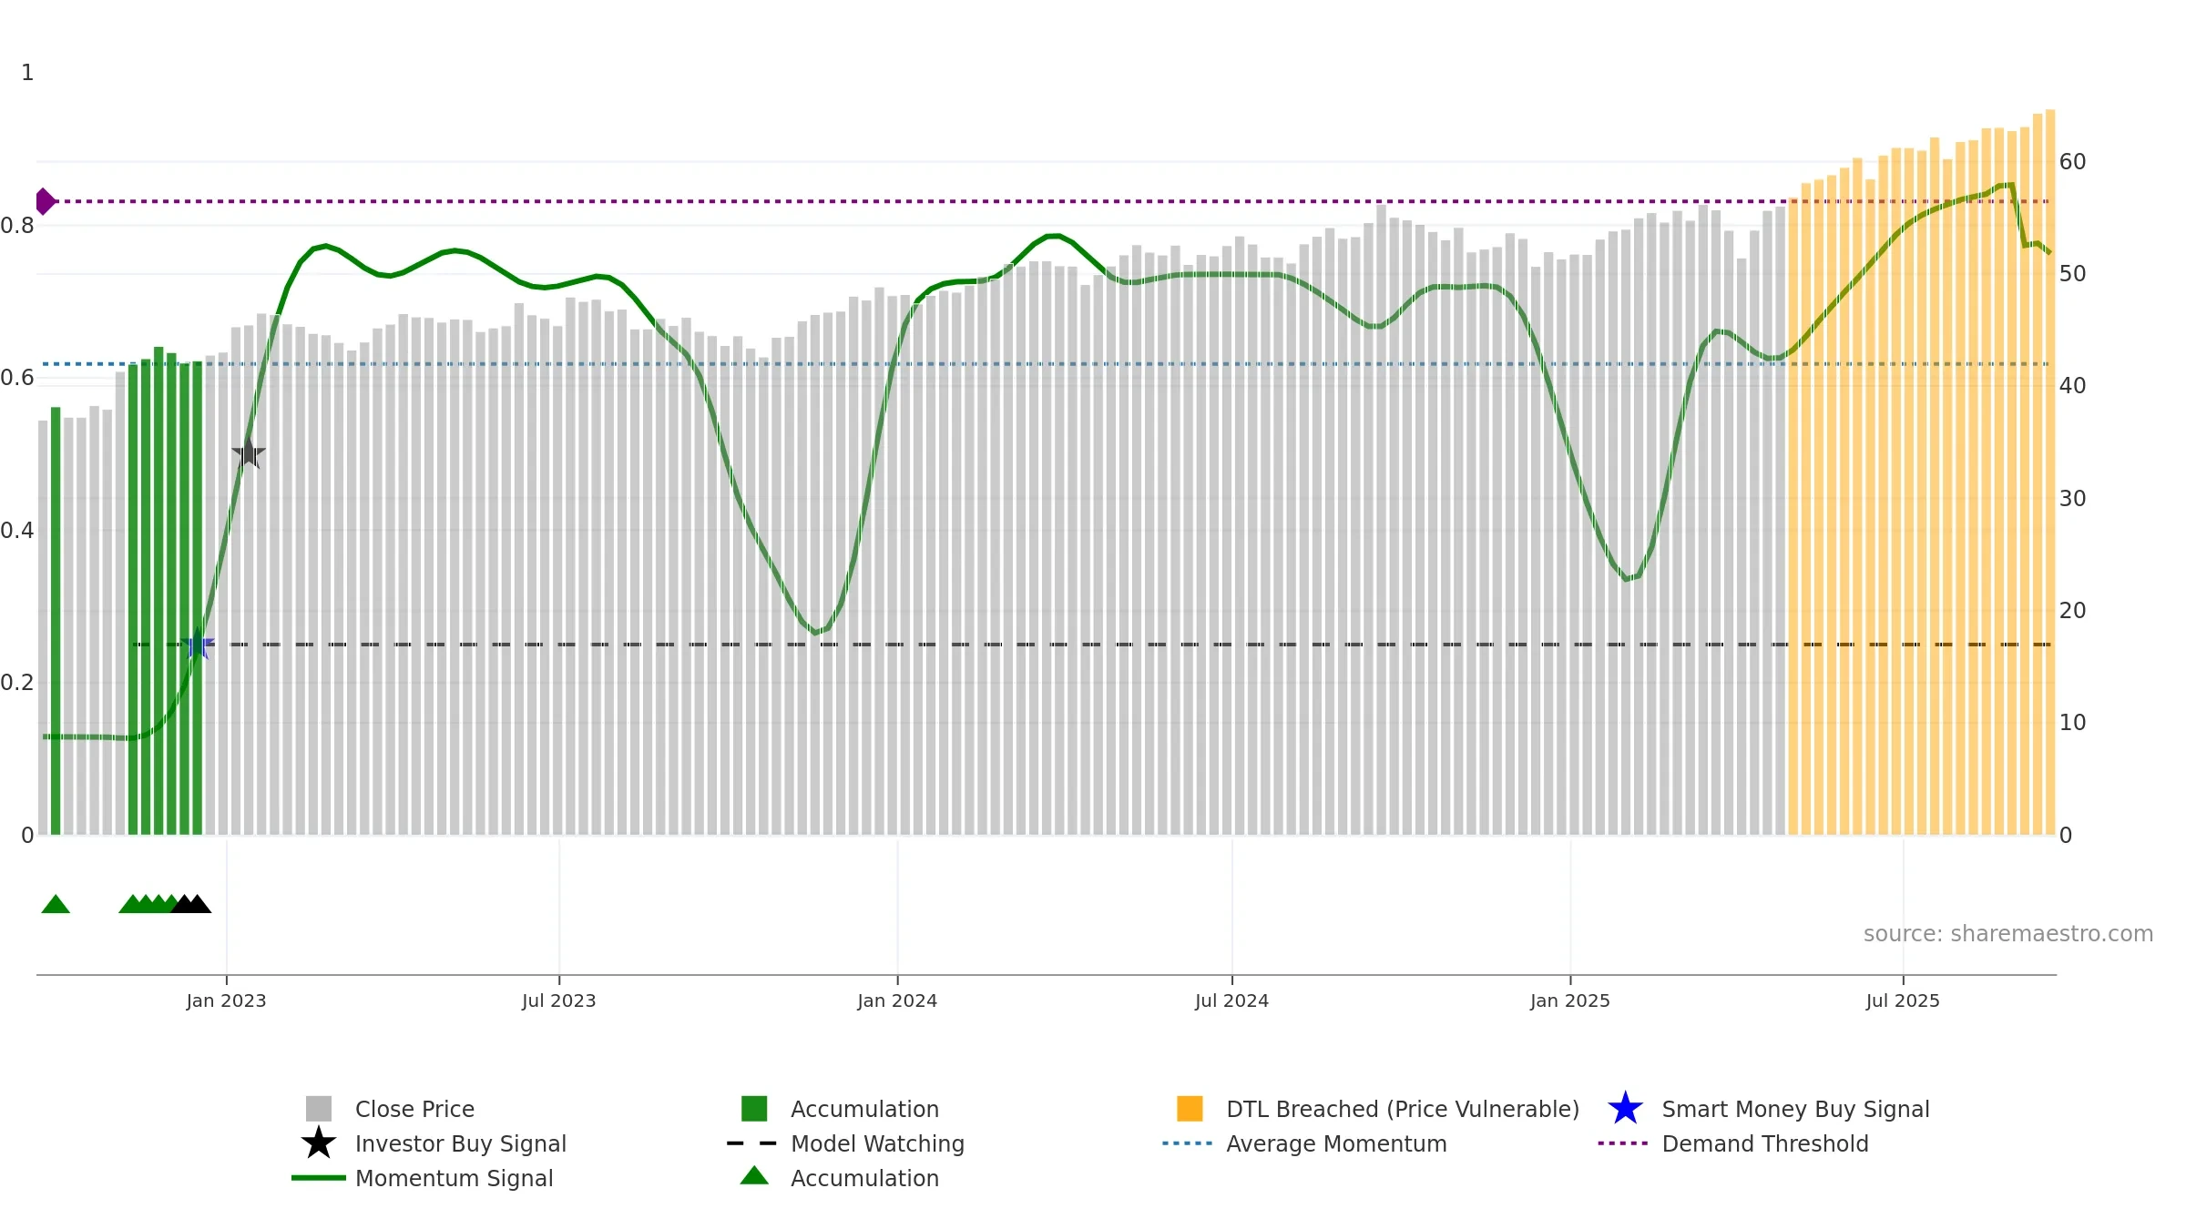Image resolution: width=2186 pixels, height=1229 pixels.
Task: Click the blue Smart Money Buy star on chart
Action: click(x=198, y=645)
